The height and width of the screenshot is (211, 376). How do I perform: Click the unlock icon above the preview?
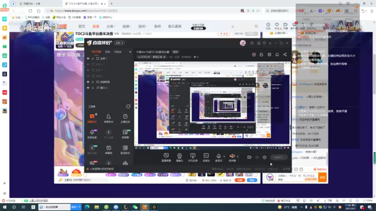pyautogui.click(x=261, y=54)
